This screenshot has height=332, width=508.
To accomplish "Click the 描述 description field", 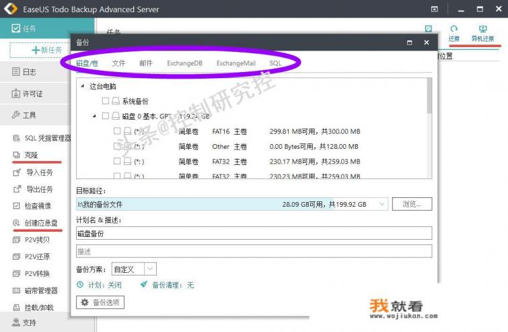I will point(254,251).
